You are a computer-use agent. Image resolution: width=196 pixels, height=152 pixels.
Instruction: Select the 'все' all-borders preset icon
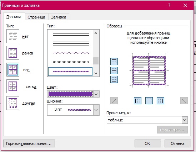[13, 69]
